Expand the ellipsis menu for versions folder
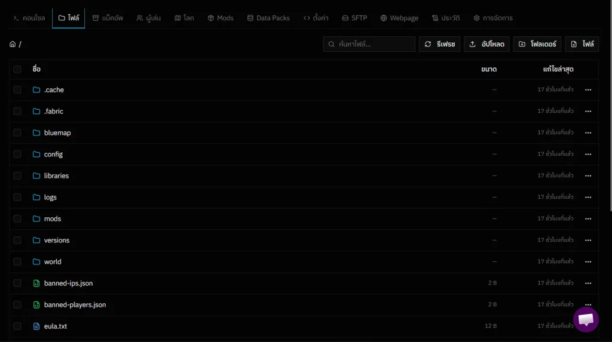The height and width of the screenshot is (342, 612). coord(588,241)
